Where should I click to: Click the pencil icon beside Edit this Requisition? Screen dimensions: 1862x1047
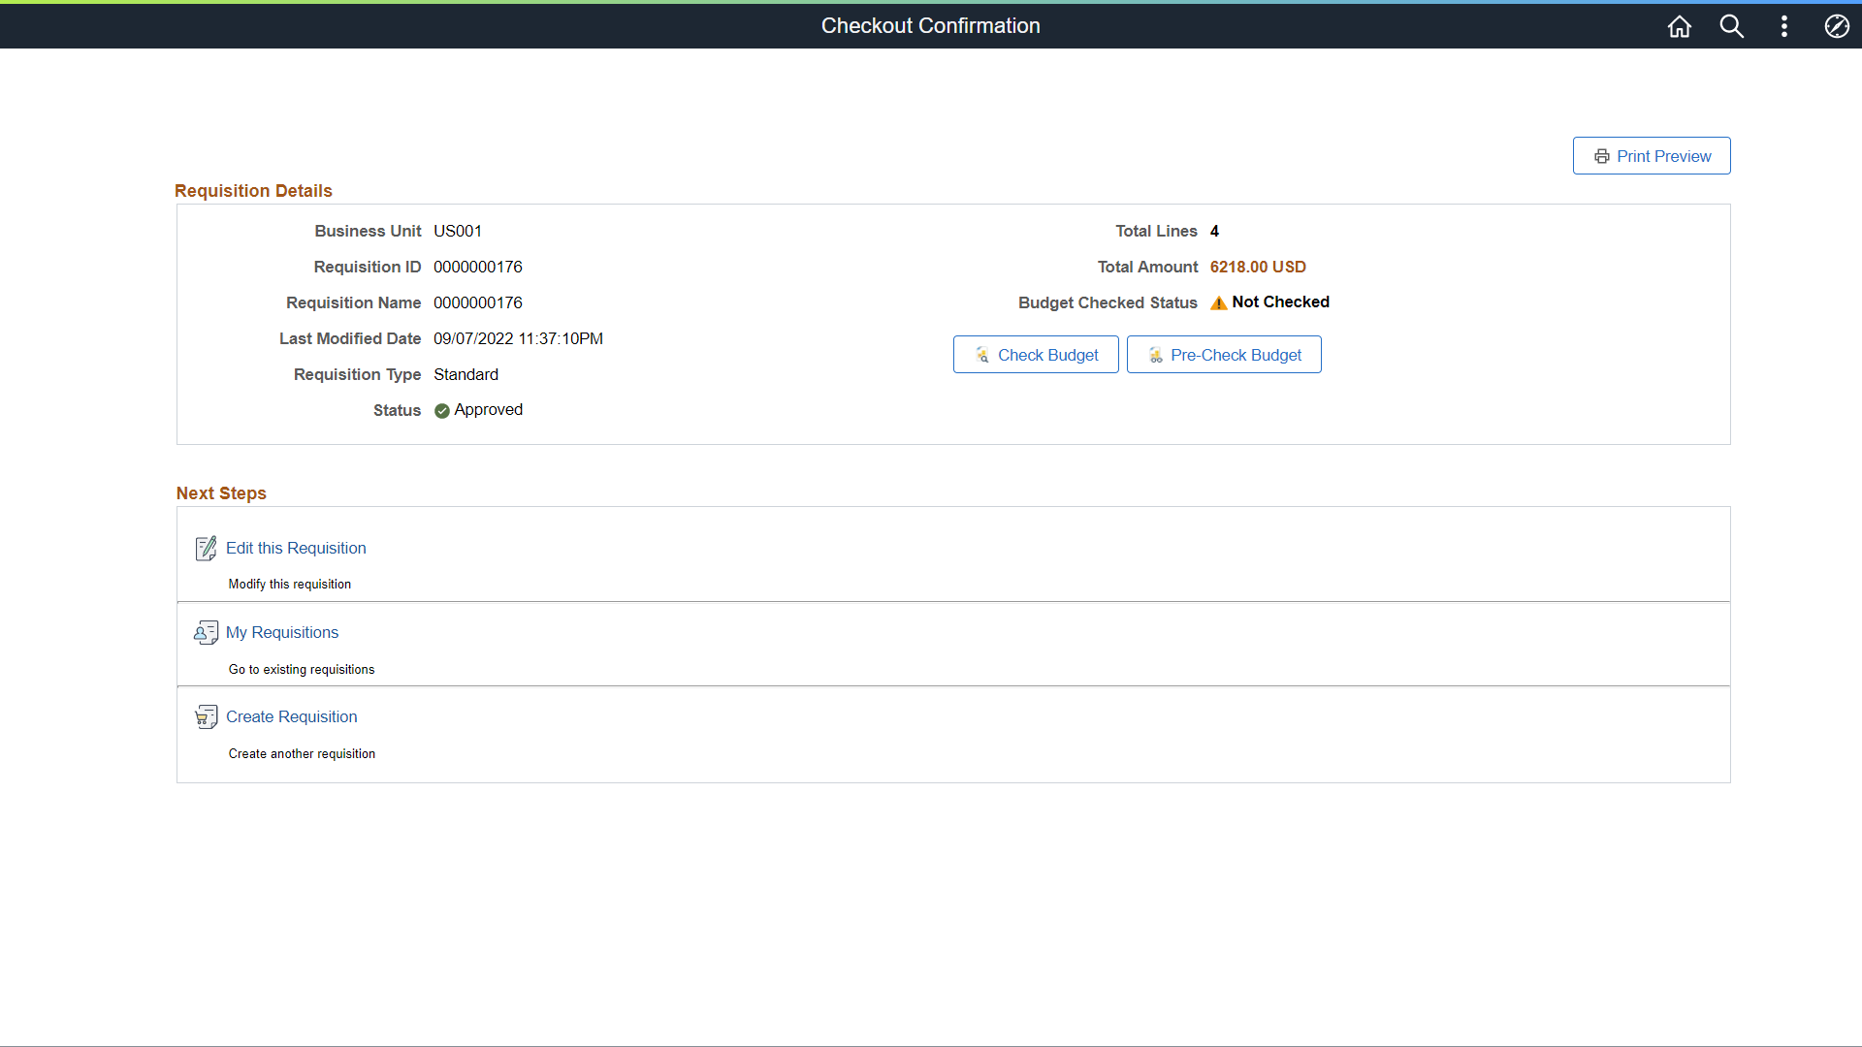coord(206,548)
